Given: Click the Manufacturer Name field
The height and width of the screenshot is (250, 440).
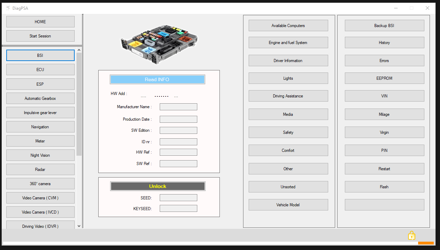Looking at the screenshot, I should click(x=179, y=107).
